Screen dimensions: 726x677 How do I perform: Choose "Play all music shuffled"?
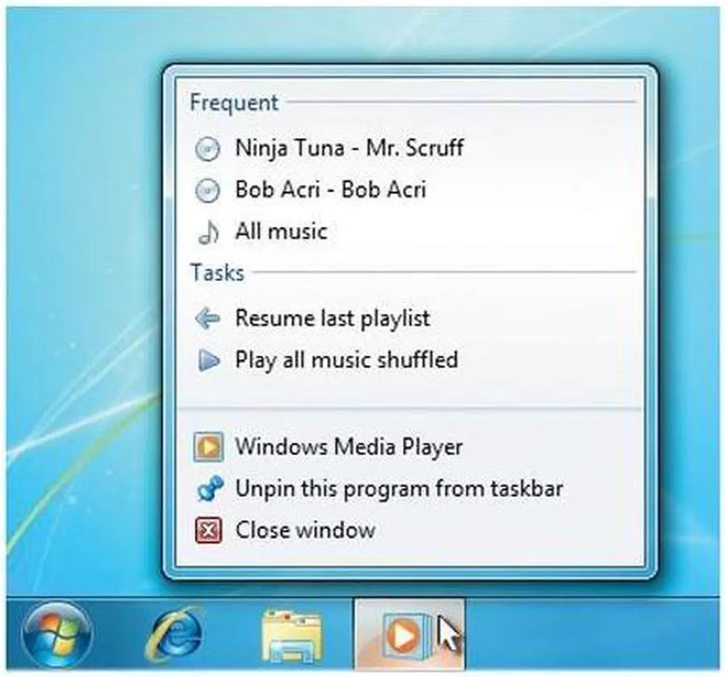(x=347, y=360)
